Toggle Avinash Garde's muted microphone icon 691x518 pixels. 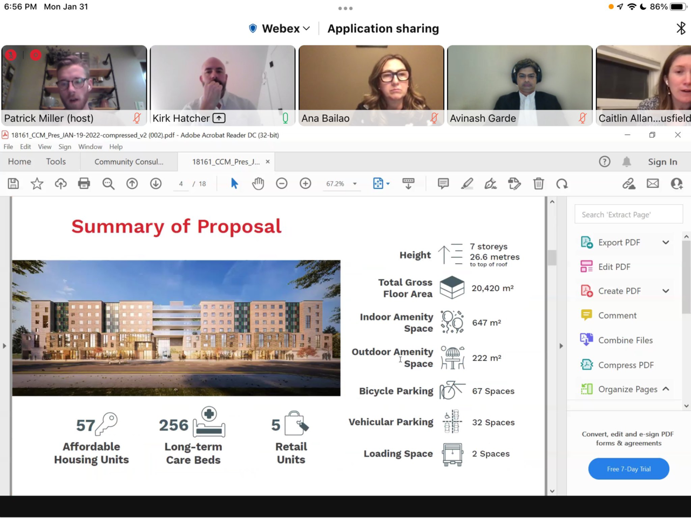click(x=582, y=118)
